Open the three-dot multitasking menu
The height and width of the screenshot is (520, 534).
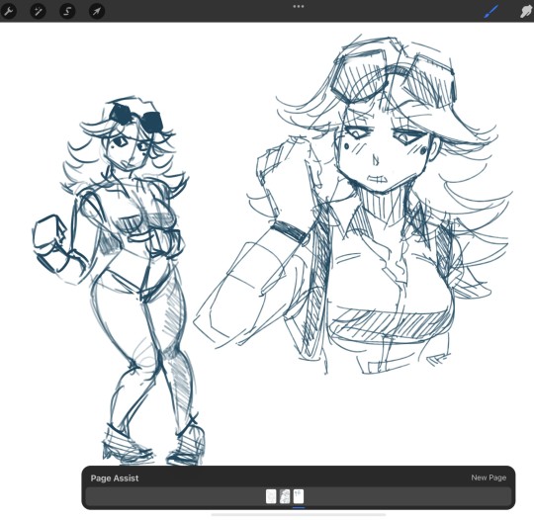(299, 6)
